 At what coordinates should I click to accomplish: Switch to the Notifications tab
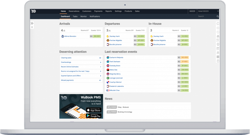click(x=95, y=16)
